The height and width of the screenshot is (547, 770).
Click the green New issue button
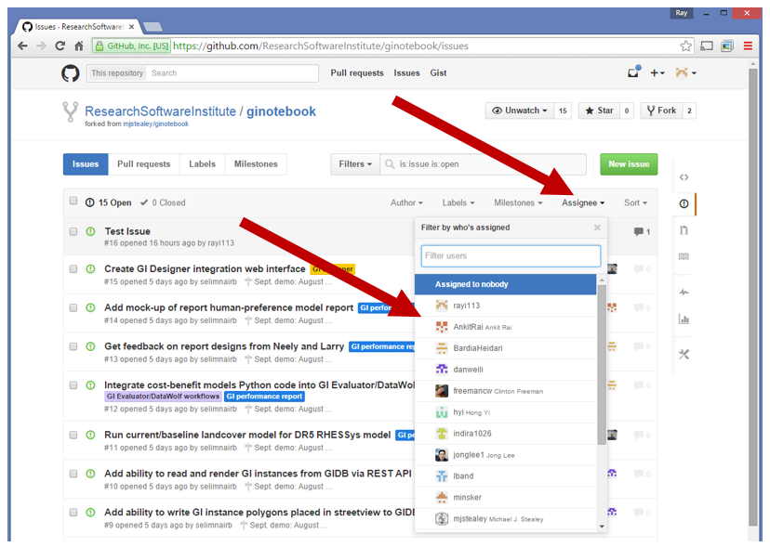[629, 164]
